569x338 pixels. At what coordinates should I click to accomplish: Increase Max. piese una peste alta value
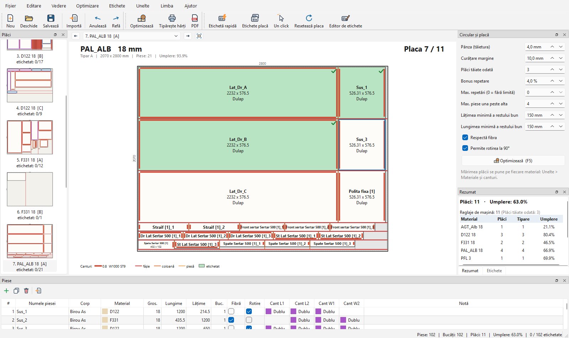pyautogui.click(x=552, y=104)
